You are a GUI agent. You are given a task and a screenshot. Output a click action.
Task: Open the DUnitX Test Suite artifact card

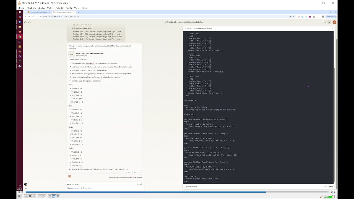tap(87, 54)
